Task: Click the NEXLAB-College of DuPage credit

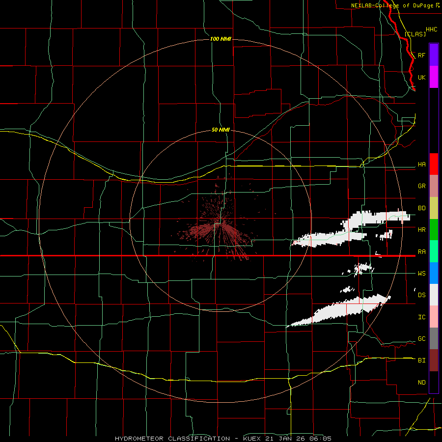Action: tap(395, 5)
